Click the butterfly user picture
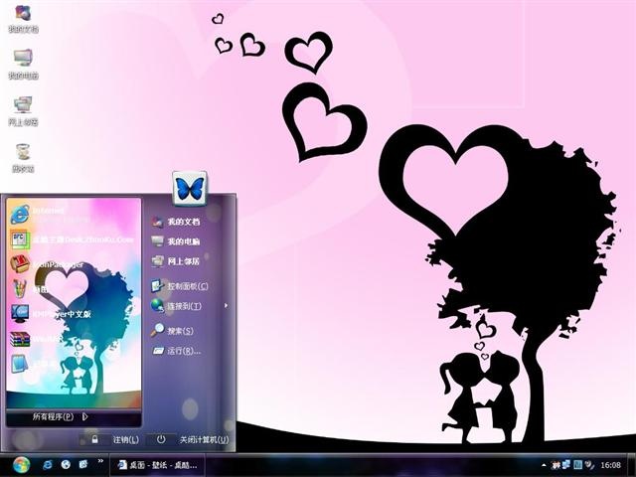This screenshot has width=636, height=477. [190, 188]
